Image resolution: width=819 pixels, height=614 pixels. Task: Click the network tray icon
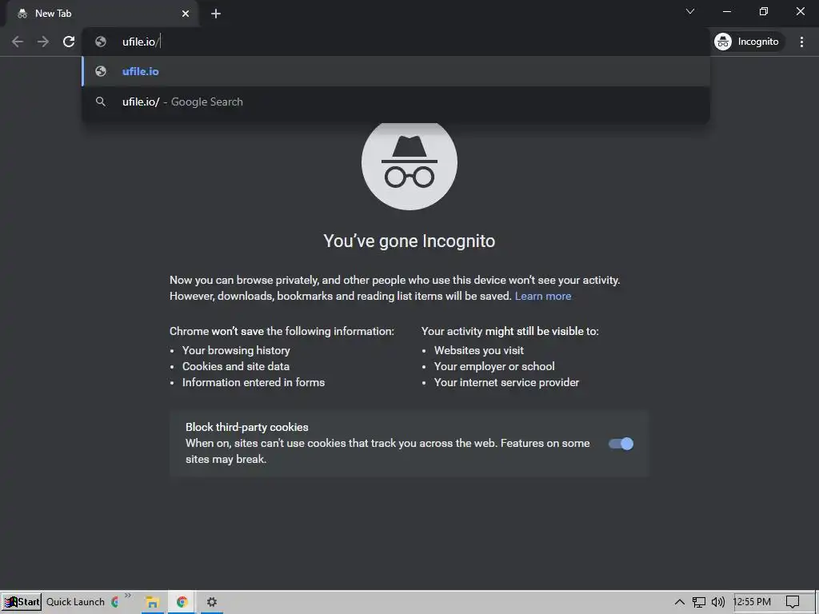point(699,602)
